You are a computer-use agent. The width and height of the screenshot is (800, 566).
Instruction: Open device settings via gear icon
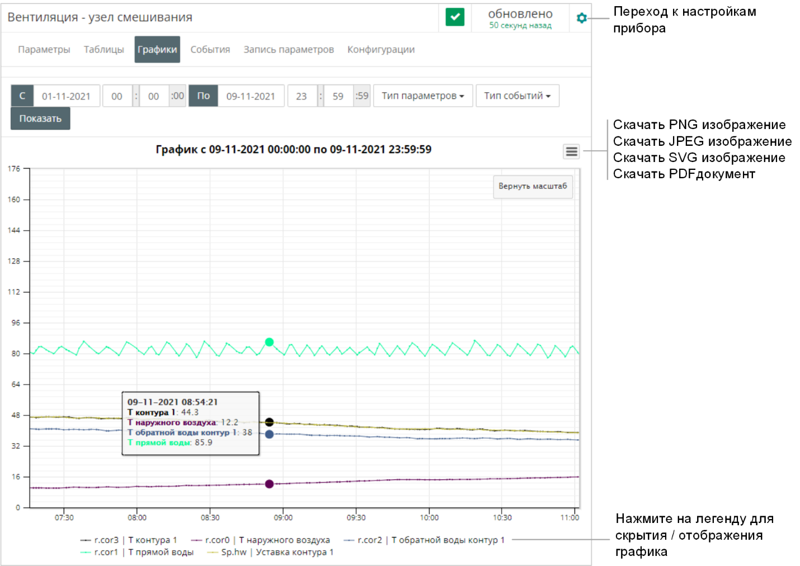[581, 18]
